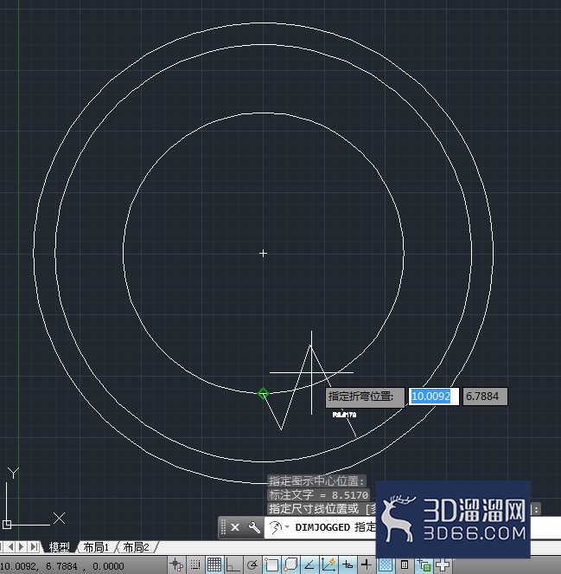
Task: Open command line customize wrench
Action: (x=253, y=527)
